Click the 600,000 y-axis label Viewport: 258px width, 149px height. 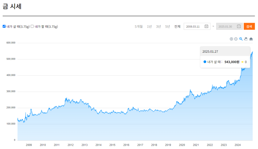click(11, 43)
